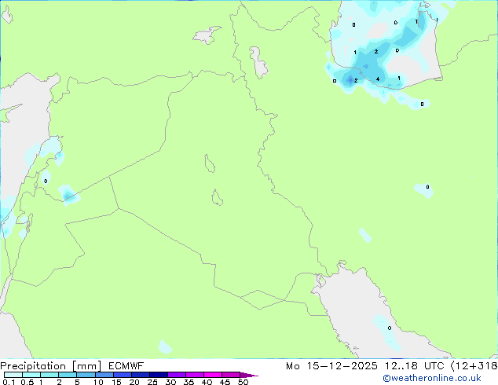Pick the 30–35 mm purple legend swatch
The image size is (498, 385).
point(177,375)
